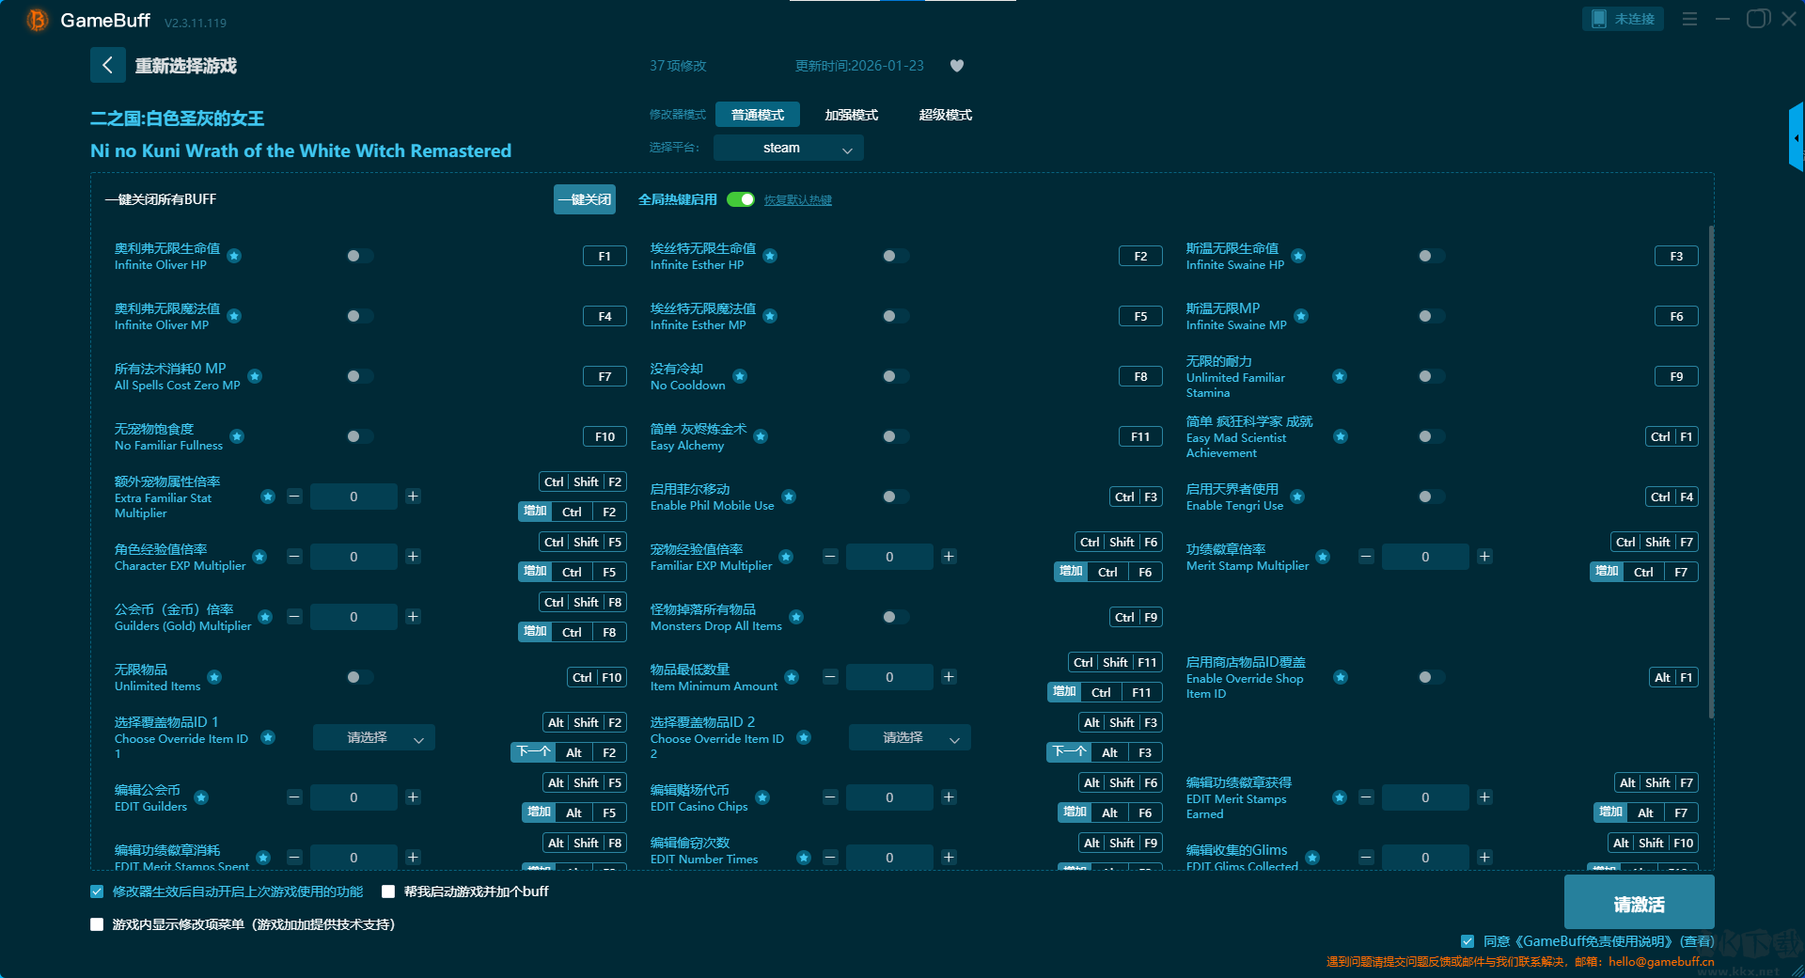This screenshot has height=978, width=1805.
Task: Expand Choose Override Item ID 2 dropdown
Action: (x=910, y=738)
